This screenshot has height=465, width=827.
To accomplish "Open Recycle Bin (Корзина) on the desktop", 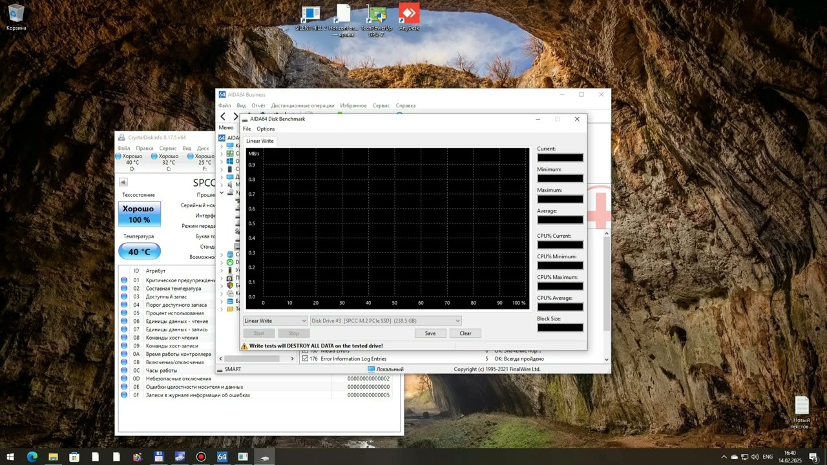I will 16,17.
